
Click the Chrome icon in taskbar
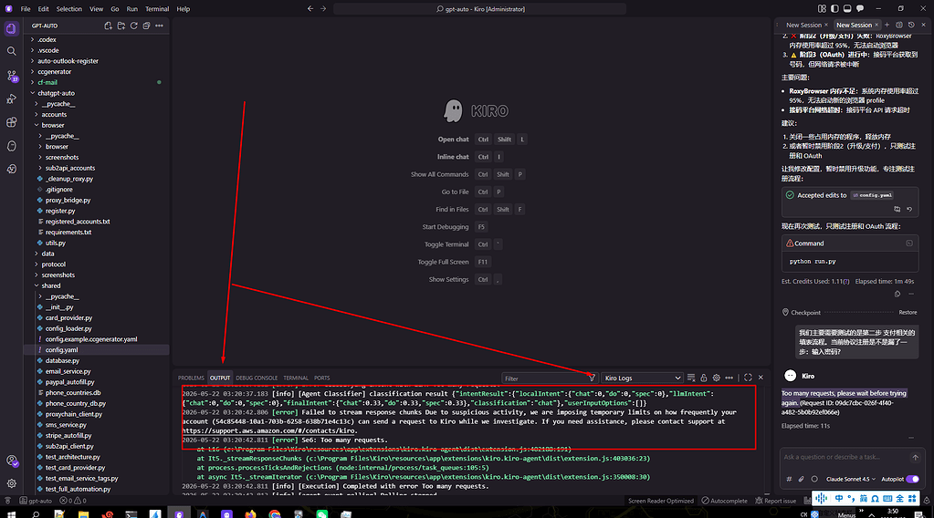click(x=274, y=513)
